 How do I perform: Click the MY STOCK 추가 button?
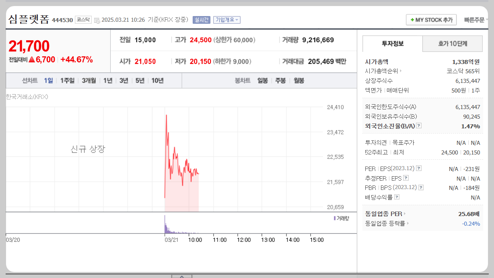click(x=431, y=19)
